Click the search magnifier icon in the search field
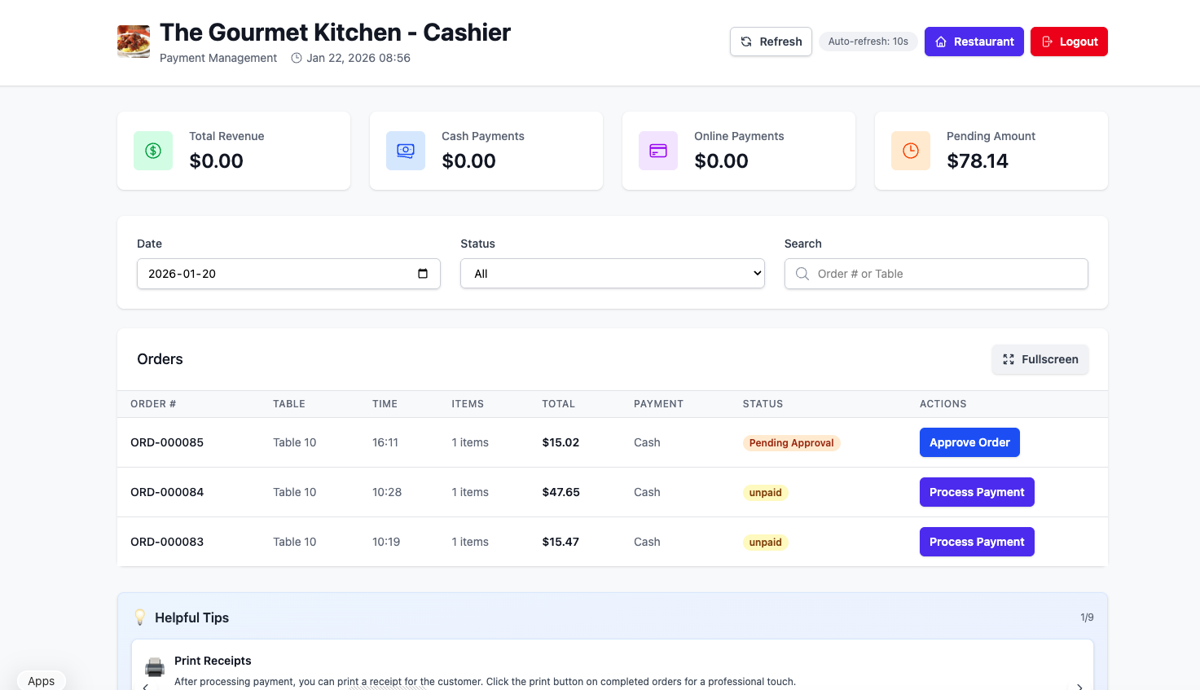The width and height of the screenshot is (1200, 690). pyautogui.click(x=802, y=274)
